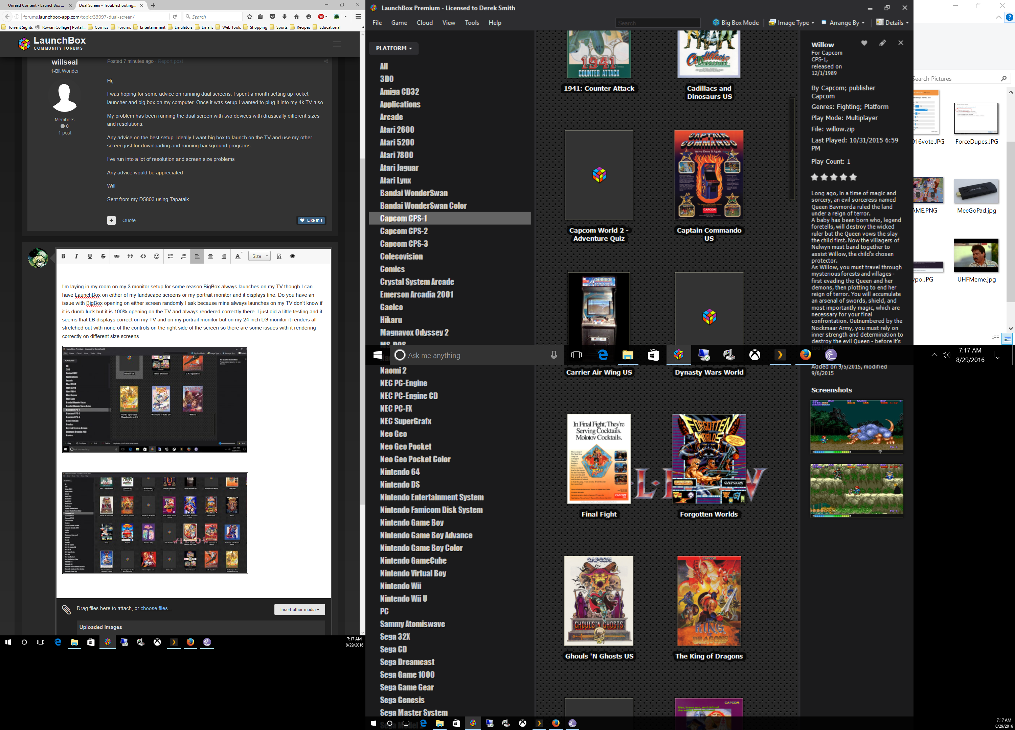Open the Cloud menu in LaunchBox
The image size is (1015, 730).
424,23
